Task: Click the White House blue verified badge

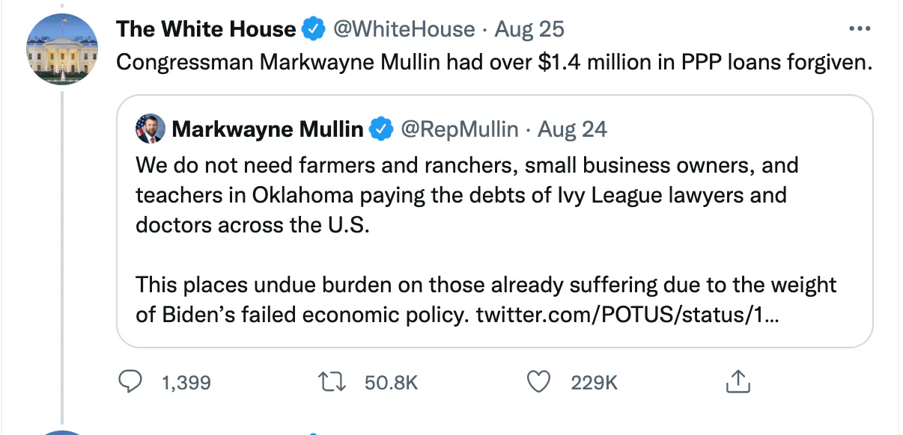Action: pyautogui.click(x=313, y=30)
